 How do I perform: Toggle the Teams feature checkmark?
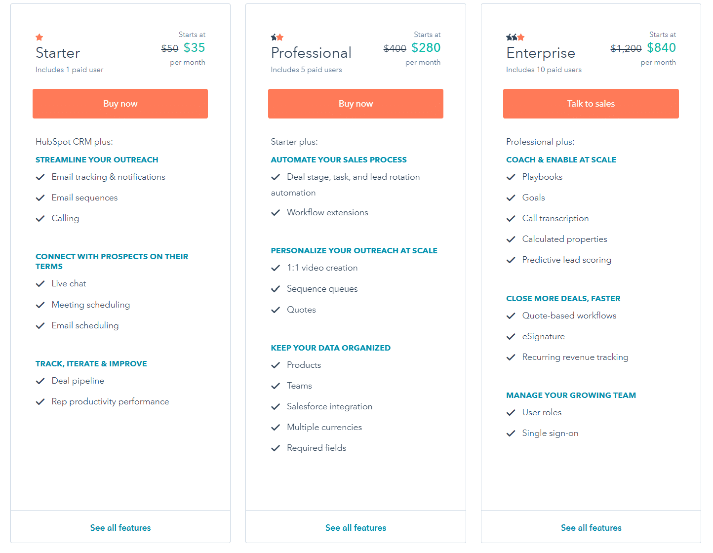[276, 386]
